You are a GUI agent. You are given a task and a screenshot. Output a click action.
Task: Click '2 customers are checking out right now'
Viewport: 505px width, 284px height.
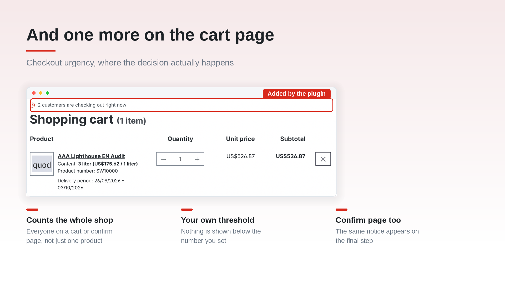[x=82, y=105]
